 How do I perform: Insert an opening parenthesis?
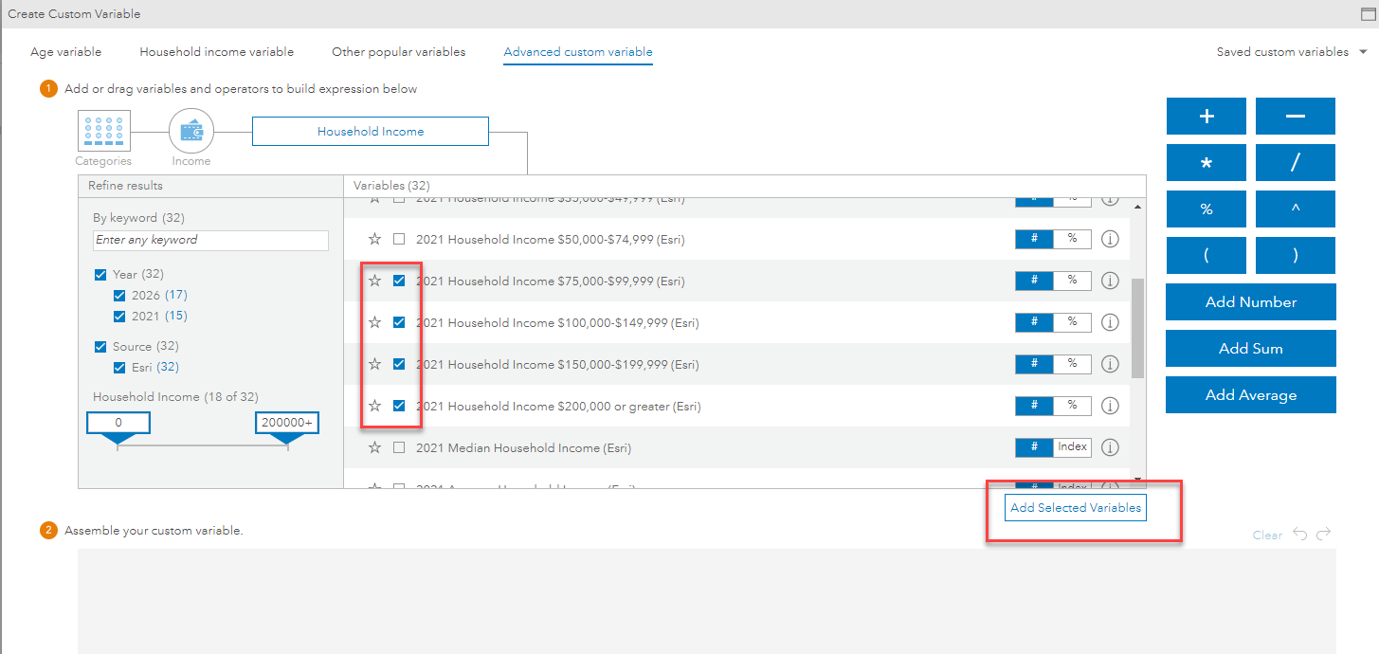point(1206,255)
